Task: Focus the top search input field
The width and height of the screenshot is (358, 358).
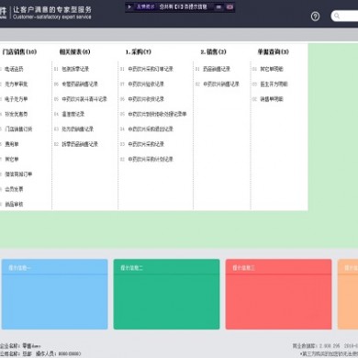Action: point(345,16)
